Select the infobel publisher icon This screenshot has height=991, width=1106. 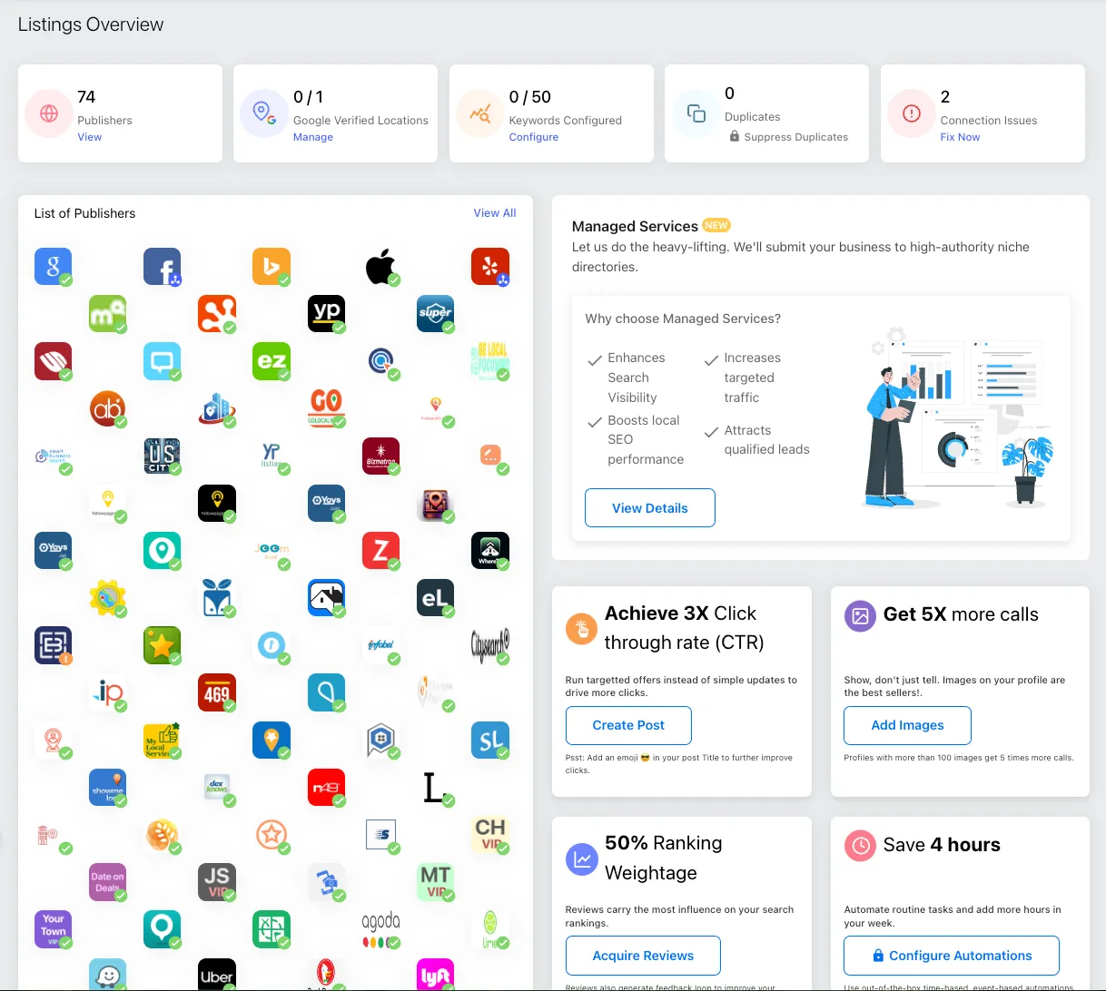(380, 644)
